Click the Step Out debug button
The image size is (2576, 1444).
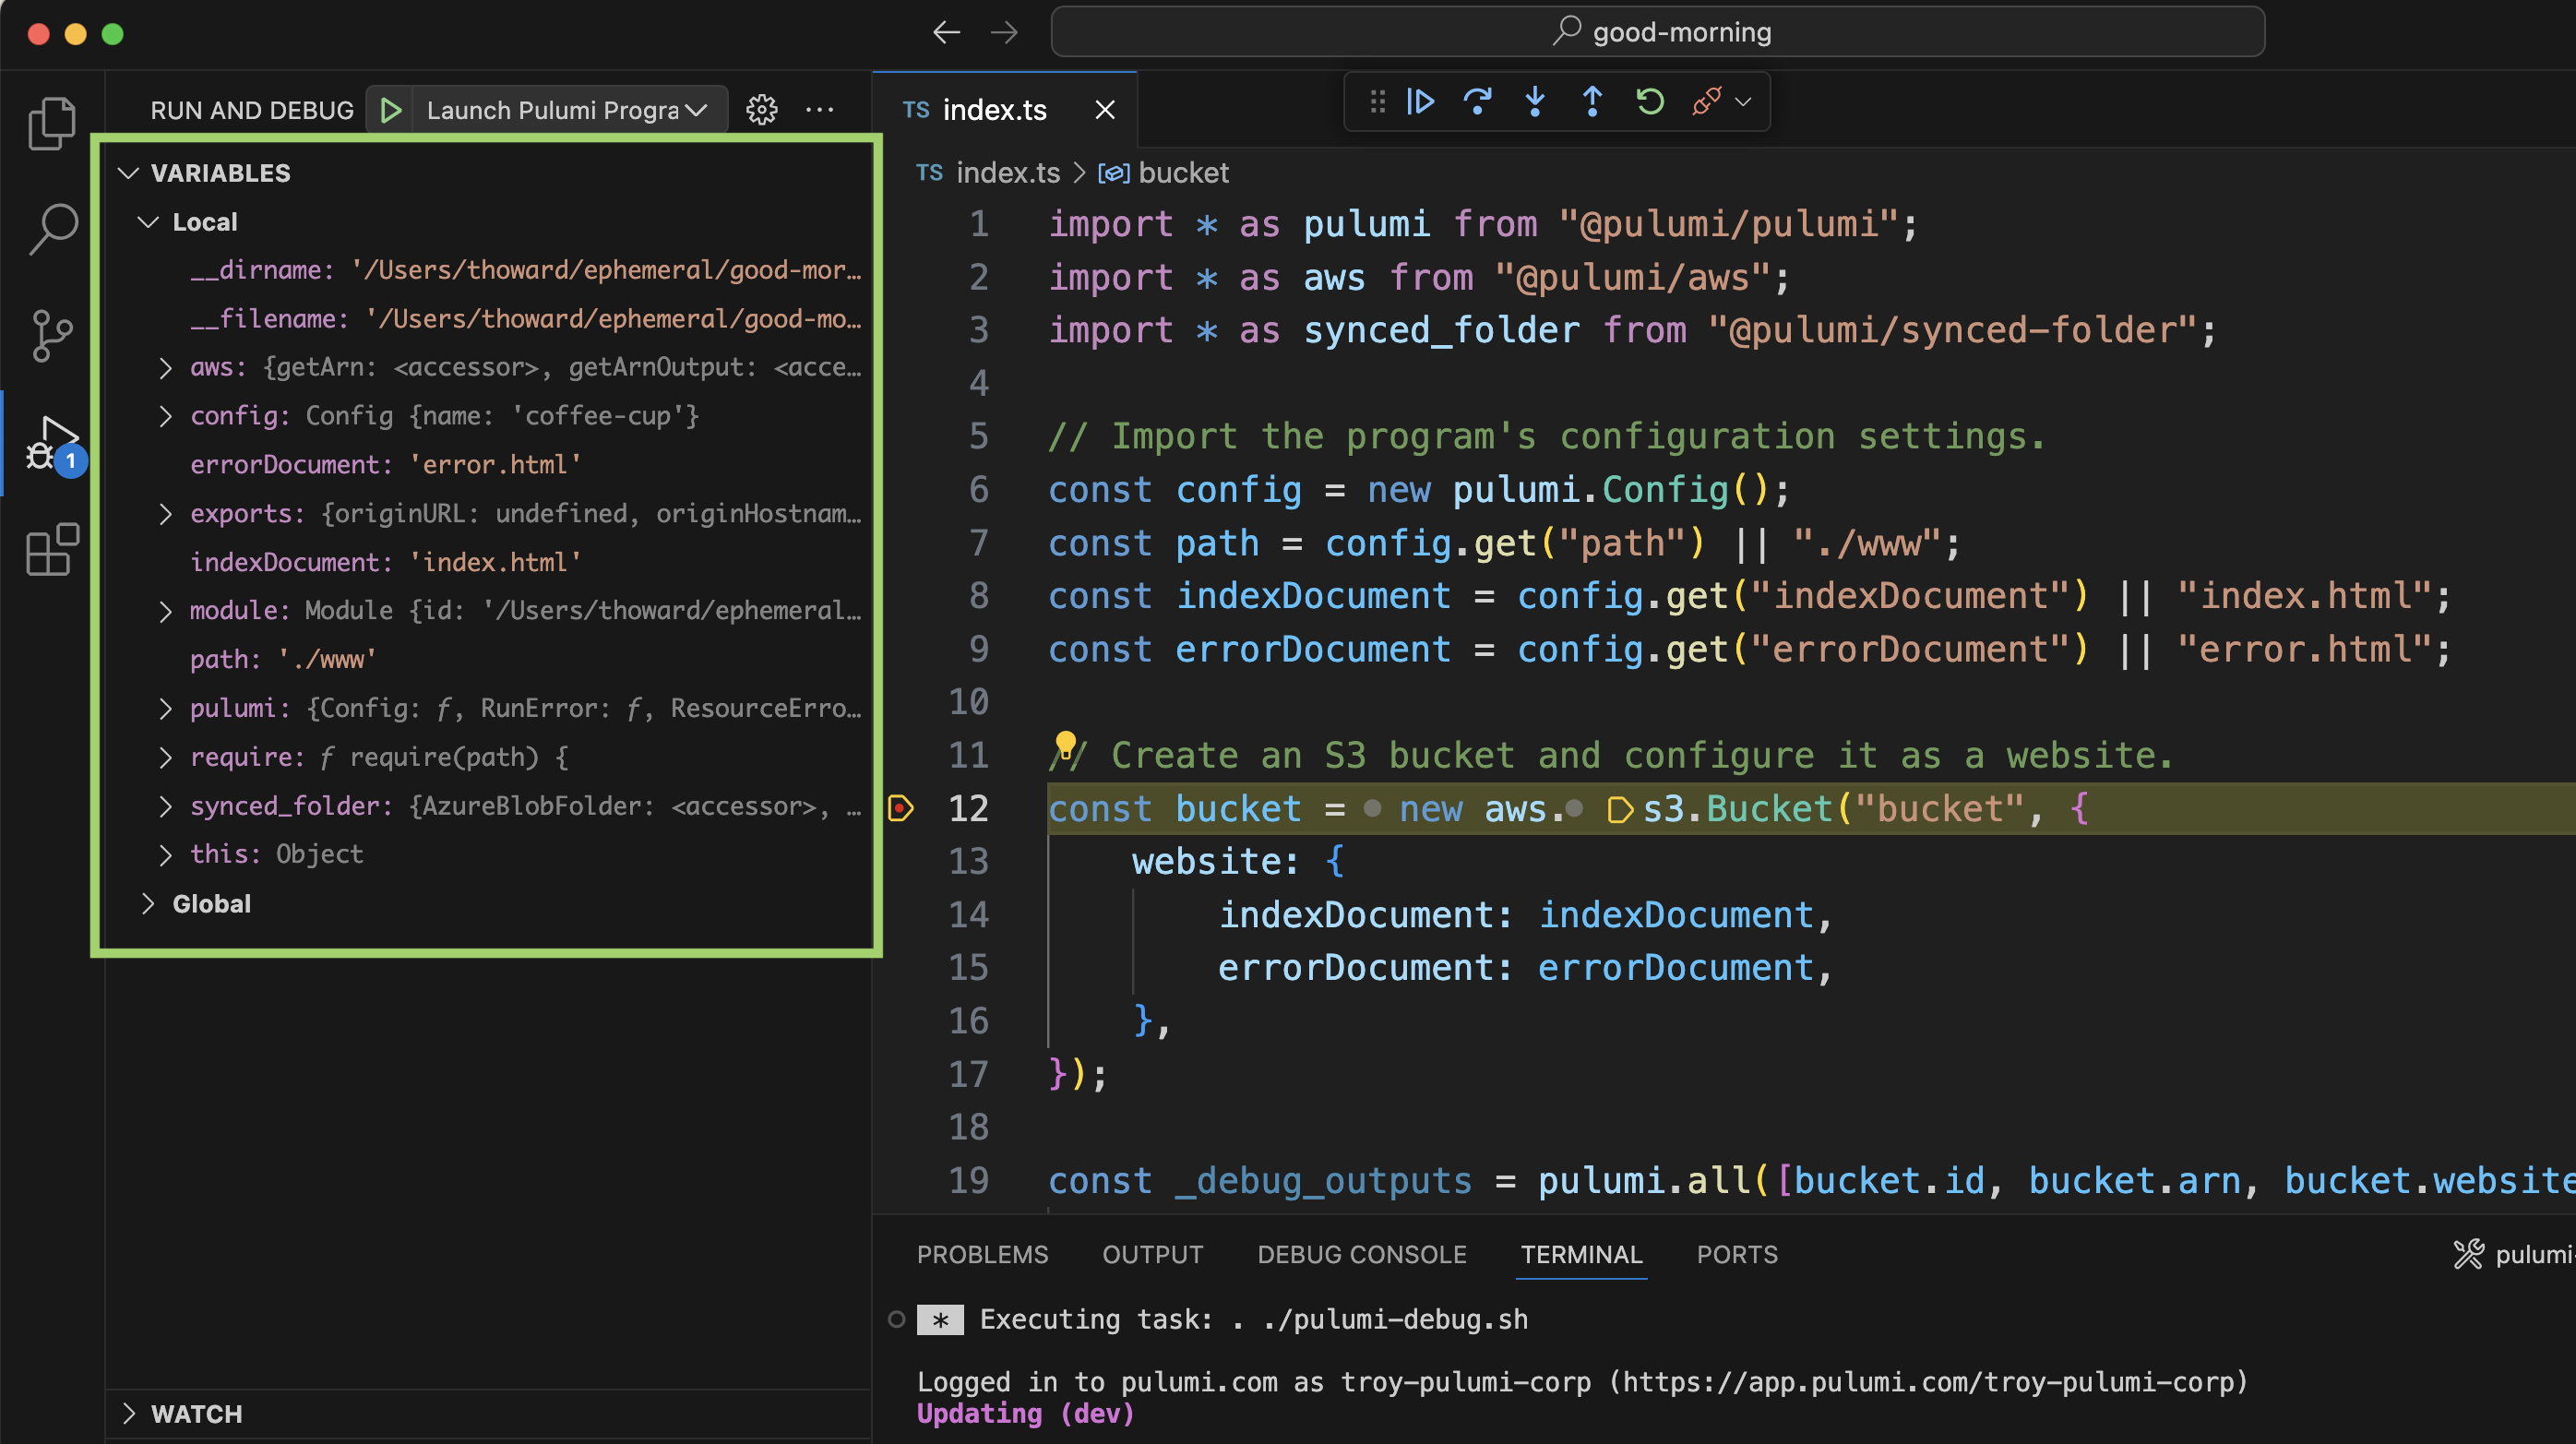point(1593,101)
